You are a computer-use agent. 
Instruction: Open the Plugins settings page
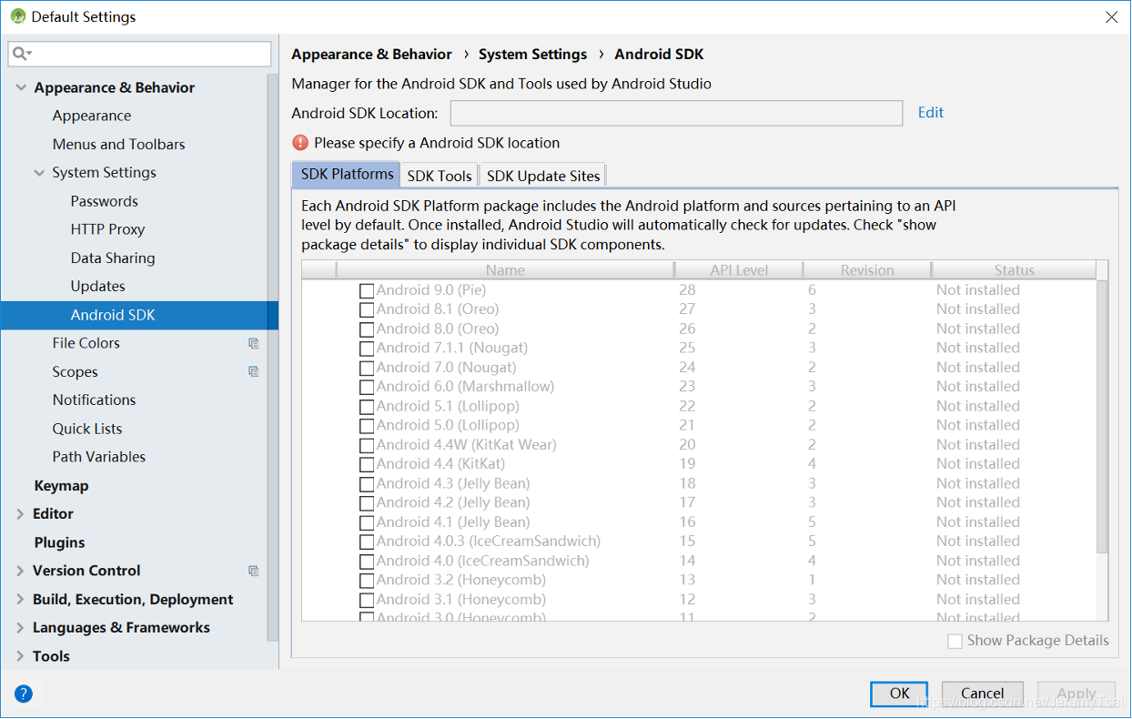[59, 542]
